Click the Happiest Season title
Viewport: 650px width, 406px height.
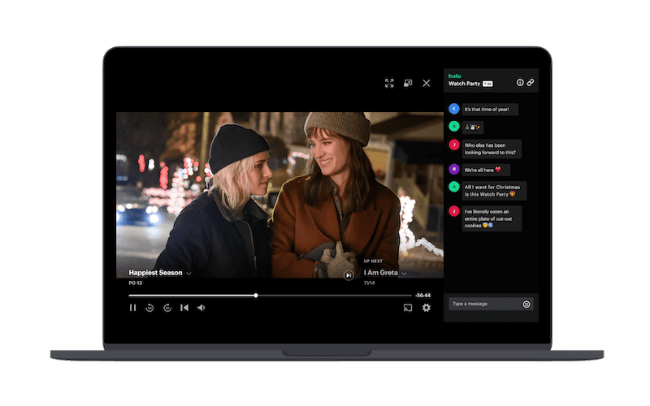tap(155, 273)
